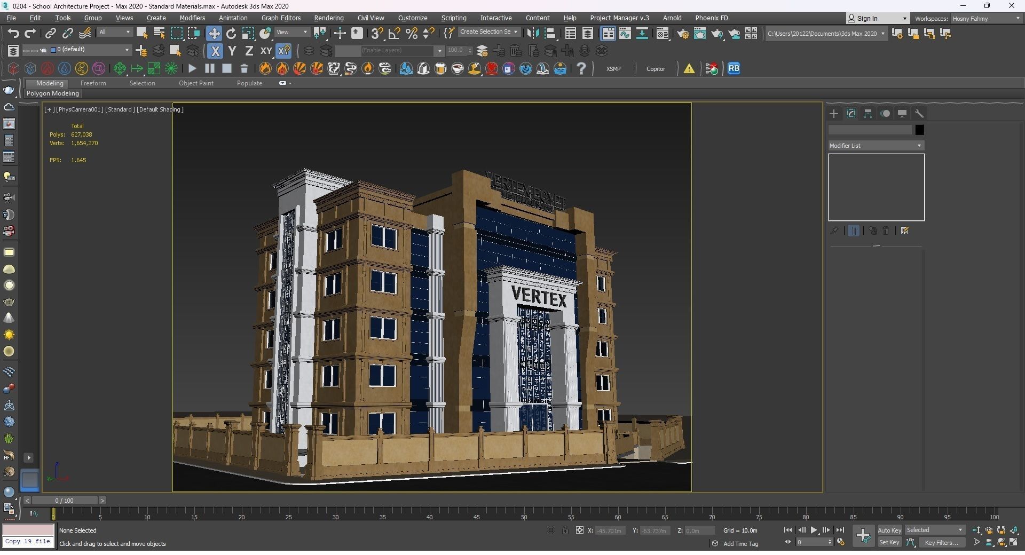
Task: Click the yellow warning triangle icon
Action: tap(689, 69)
